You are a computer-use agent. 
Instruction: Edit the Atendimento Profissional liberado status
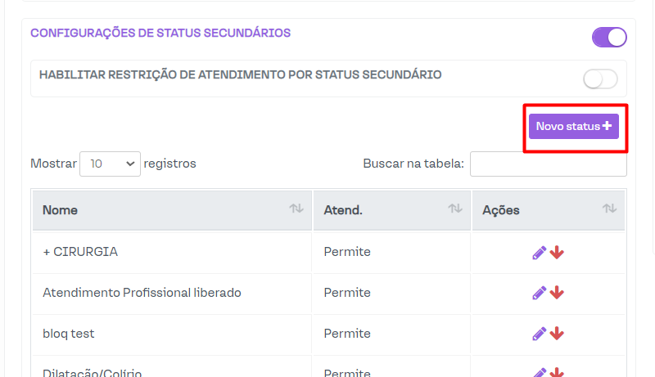pyautogui.click(x=539, y=293)
